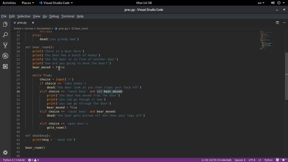Click the 'Documents' breadcrumb segment
The height and width of the screenshot is (162, 288).
pos(44,28)
